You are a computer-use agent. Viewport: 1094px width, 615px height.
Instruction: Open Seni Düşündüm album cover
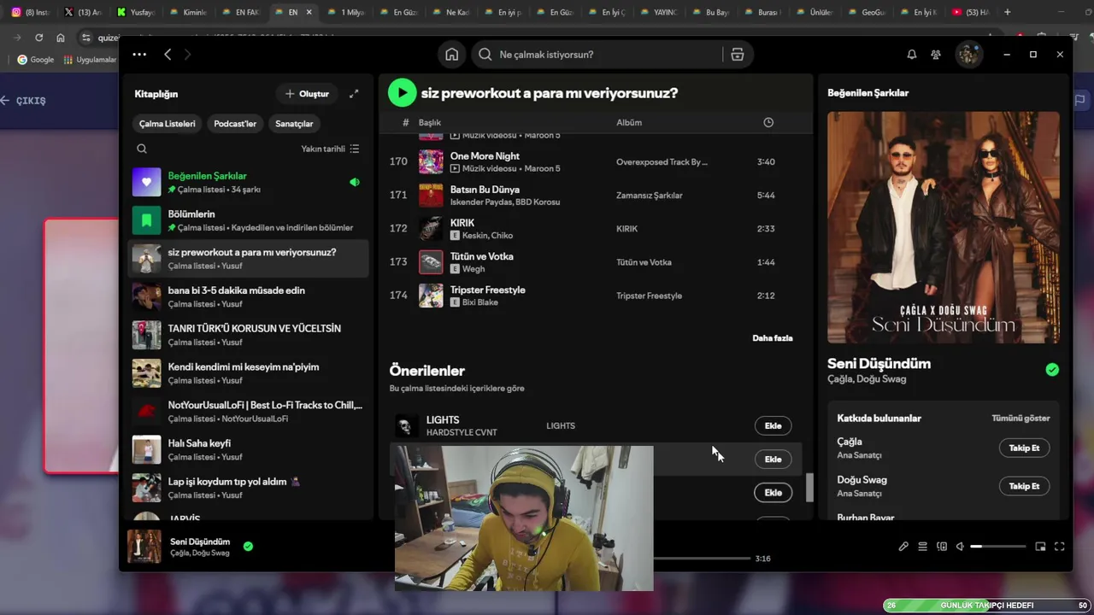coord(944,227)
